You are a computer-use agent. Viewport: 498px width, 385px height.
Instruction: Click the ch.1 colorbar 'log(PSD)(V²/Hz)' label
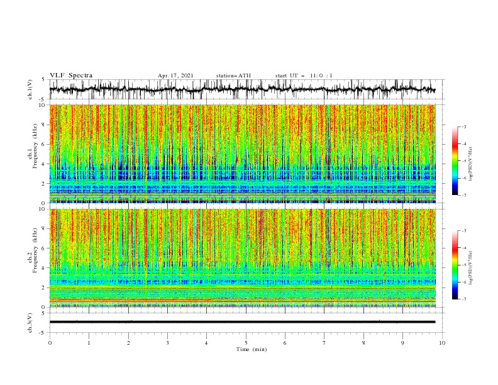(470, 164)
